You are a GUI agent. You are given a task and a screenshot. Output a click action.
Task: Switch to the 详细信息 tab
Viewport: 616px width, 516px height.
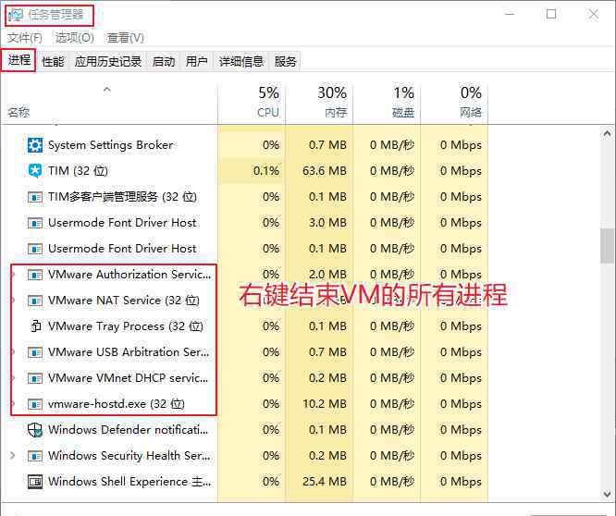coord(240,62)
